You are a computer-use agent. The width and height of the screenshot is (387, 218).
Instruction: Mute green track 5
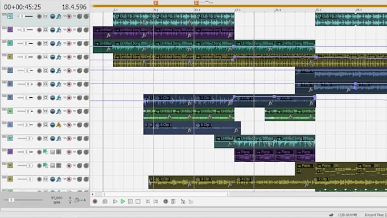click(x=80, y=43)
